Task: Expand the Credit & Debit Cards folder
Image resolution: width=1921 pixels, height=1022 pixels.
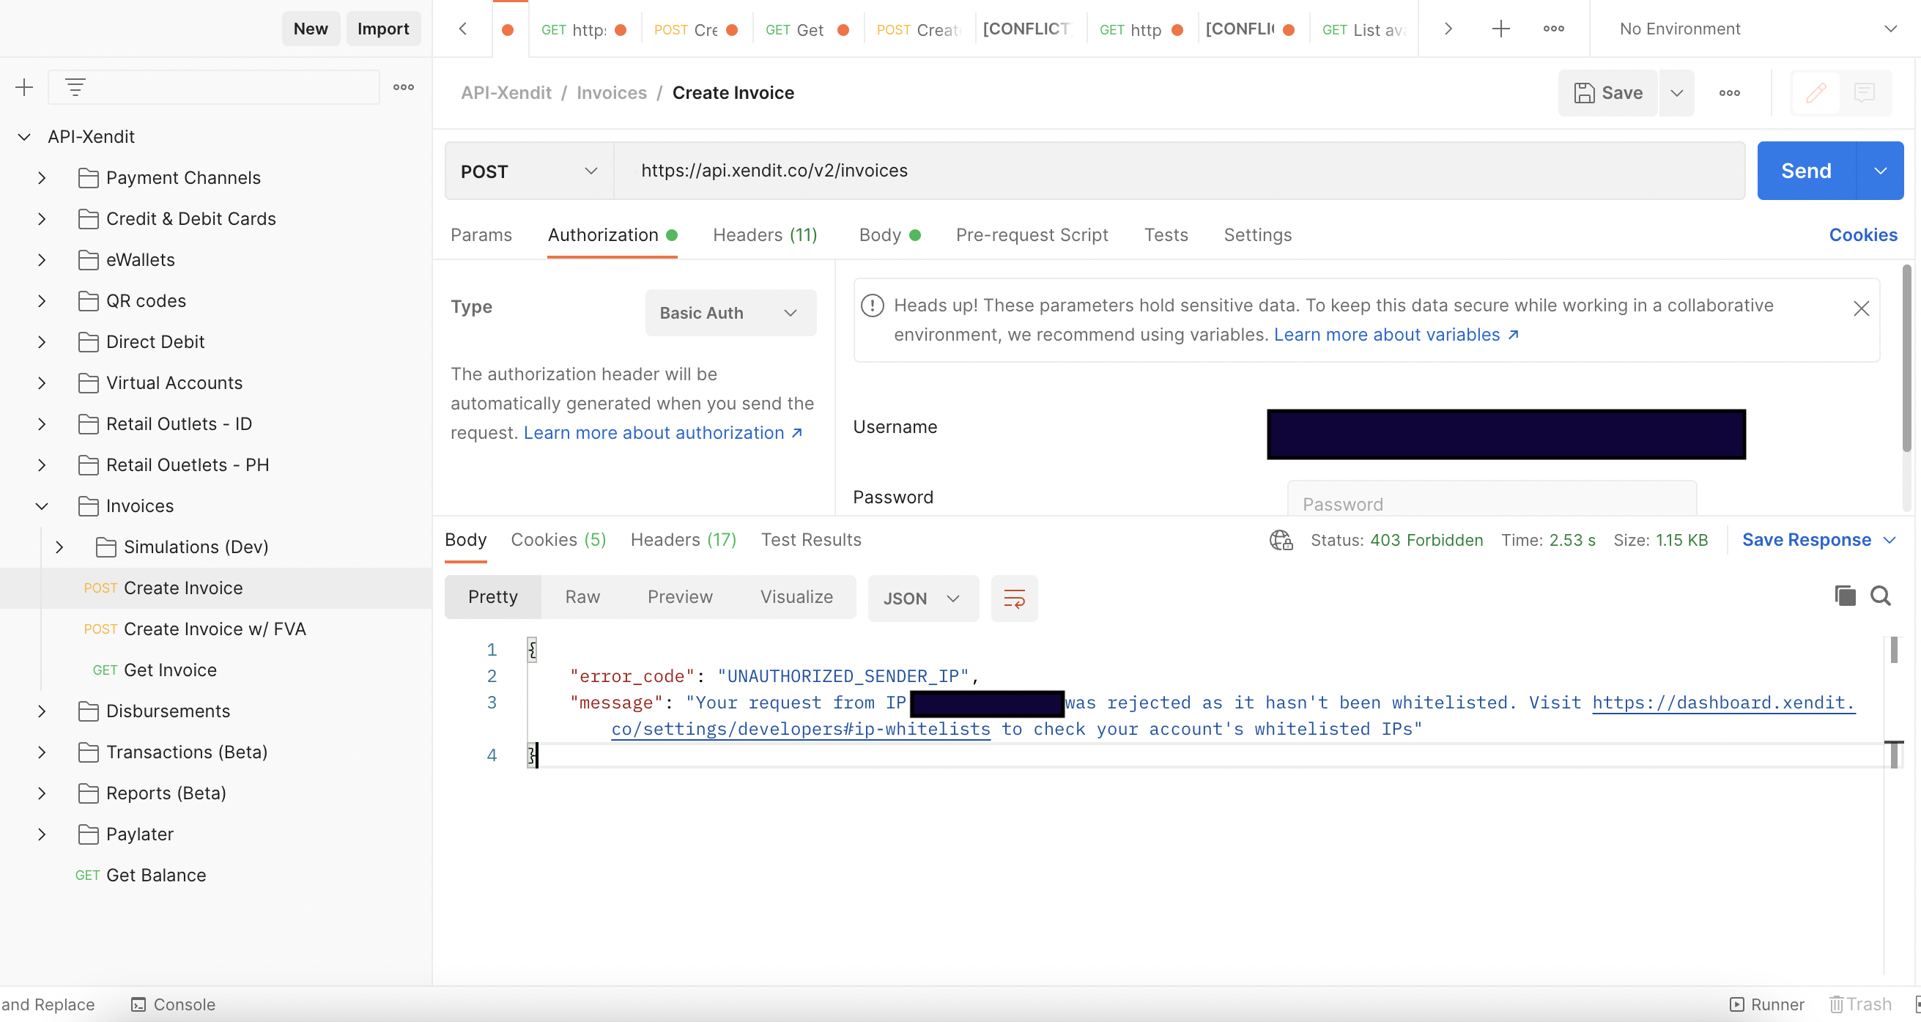Action: point(42,218)
